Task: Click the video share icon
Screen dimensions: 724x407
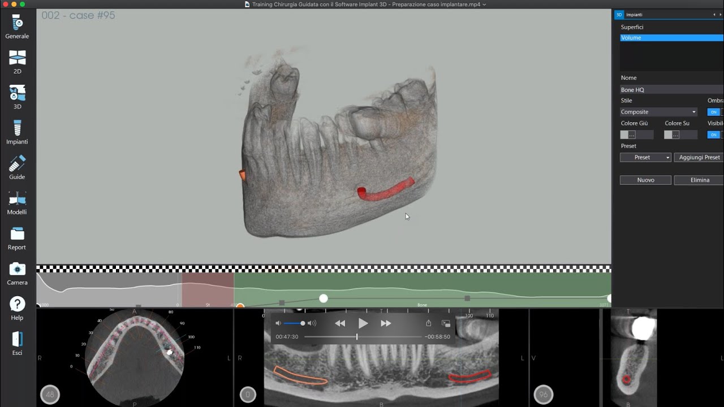Action: coord(429,323)
